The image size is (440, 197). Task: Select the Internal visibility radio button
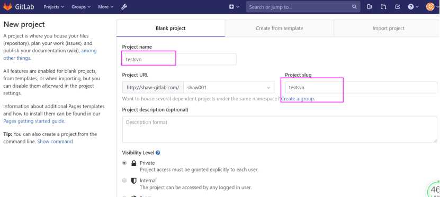coord(124,181)
